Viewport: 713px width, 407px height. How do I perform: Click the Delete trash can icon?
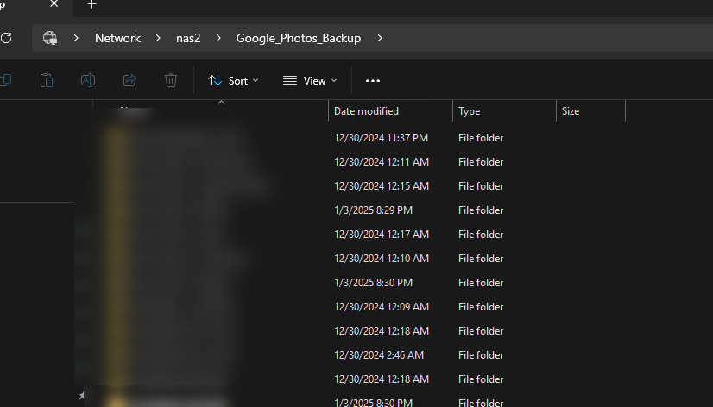point(171,80)
